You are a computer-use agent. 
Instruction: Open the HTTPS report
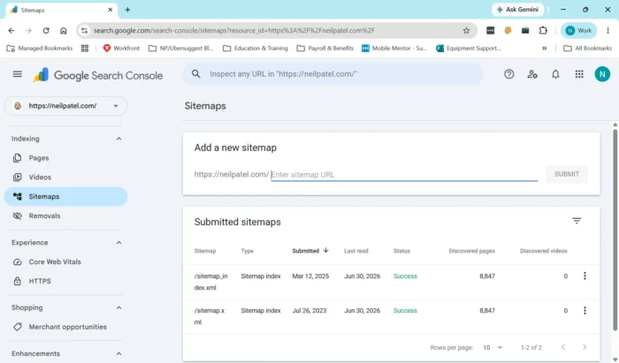[x=65, y=281]
